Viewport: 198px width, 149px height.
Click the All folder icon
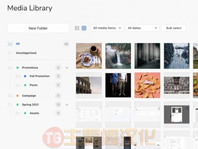tap(10, 44)
